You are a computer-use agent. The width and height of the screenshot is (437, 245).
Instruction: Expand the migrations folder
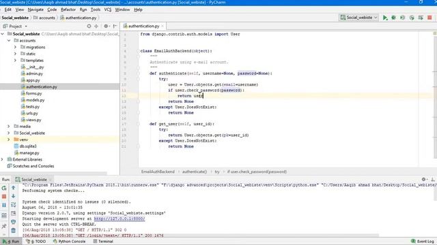click(x=15, y=47)
